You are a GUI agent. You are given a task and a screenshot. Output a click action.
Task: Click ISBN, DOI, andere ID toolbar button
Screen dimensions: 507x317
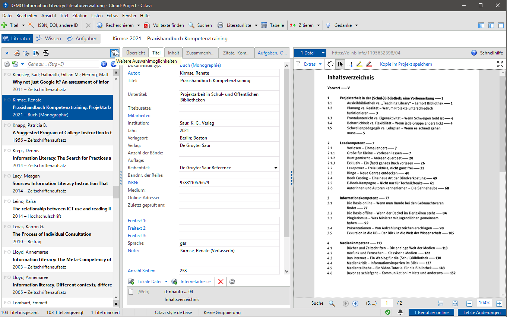[x=53, y=25]
